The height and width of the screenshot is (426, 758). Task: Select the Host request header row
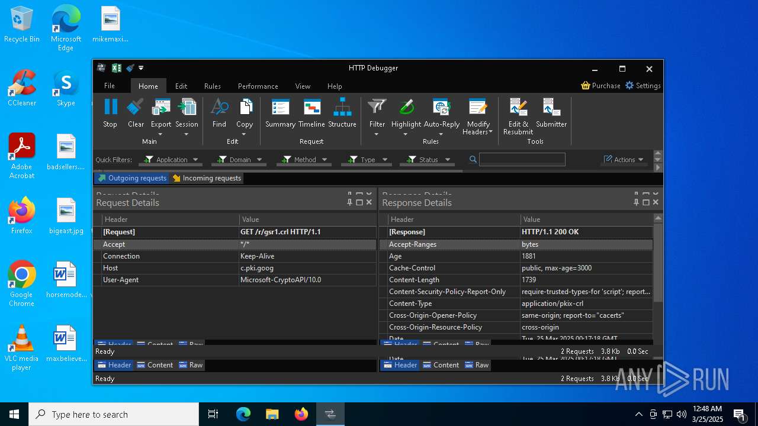point(235,268)
